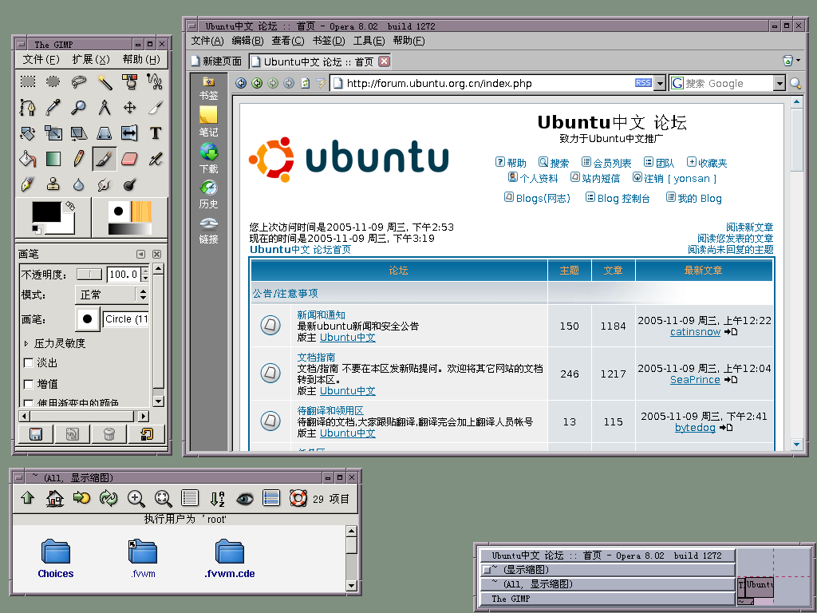Refresh the file manager directory listing
This screenshot has height=613, width=817.
click(x=109, y=499)
